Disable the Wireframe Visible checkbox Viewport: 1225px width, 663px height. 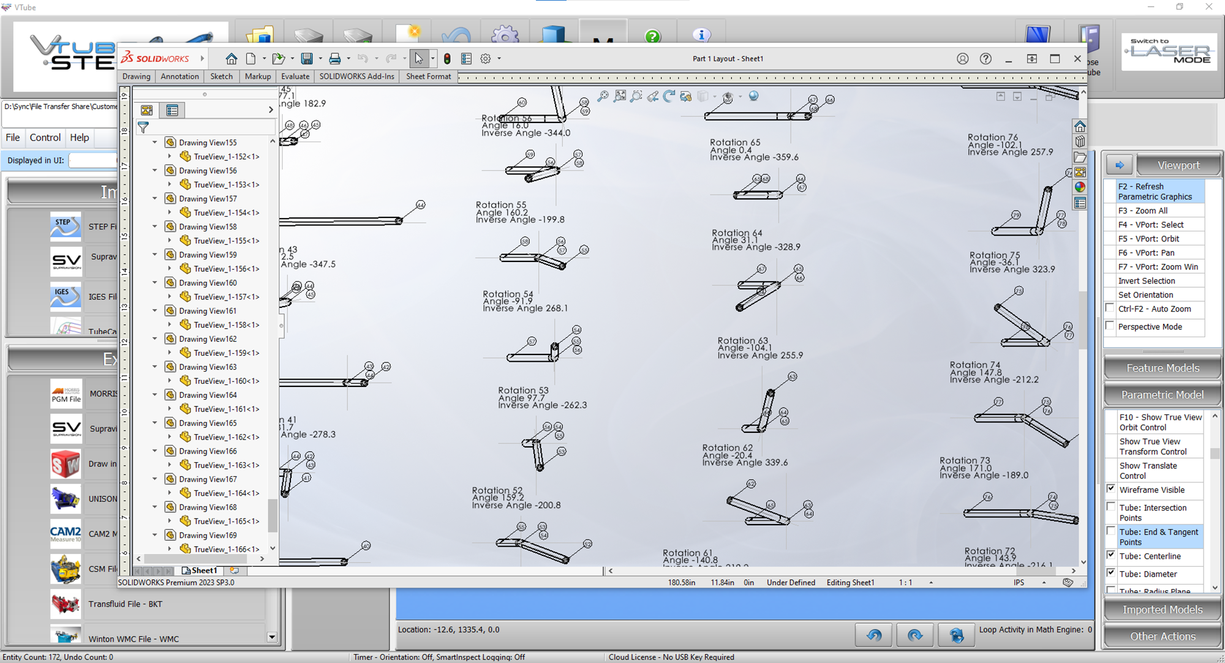1111,489
